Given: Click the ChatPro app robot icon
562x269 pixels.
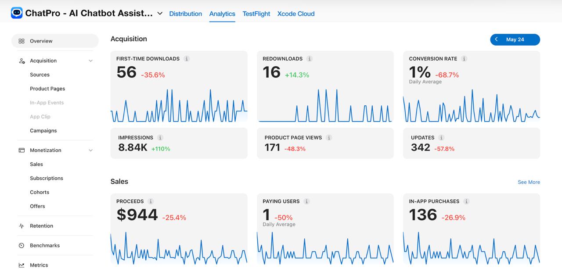Looking at the screenshot, I should pos(17,13).
